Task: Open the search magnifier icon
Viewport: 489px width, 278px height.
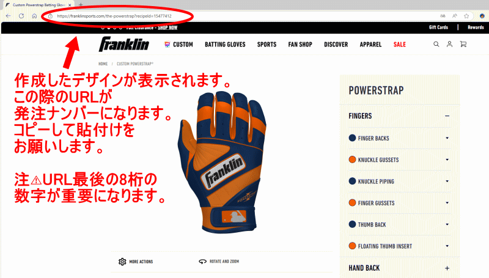Action: [436, 44]
